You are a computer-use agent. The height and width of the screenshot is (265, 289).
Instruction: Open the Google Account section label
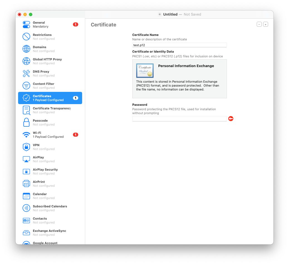coord(45,243)
